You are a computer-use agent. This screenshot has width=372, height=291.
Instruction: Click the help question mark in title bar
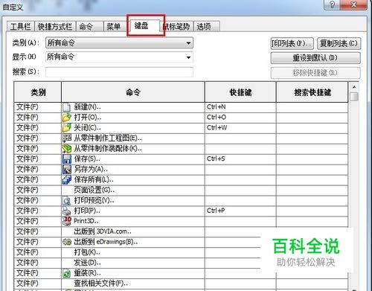click(x=333, y=4)
